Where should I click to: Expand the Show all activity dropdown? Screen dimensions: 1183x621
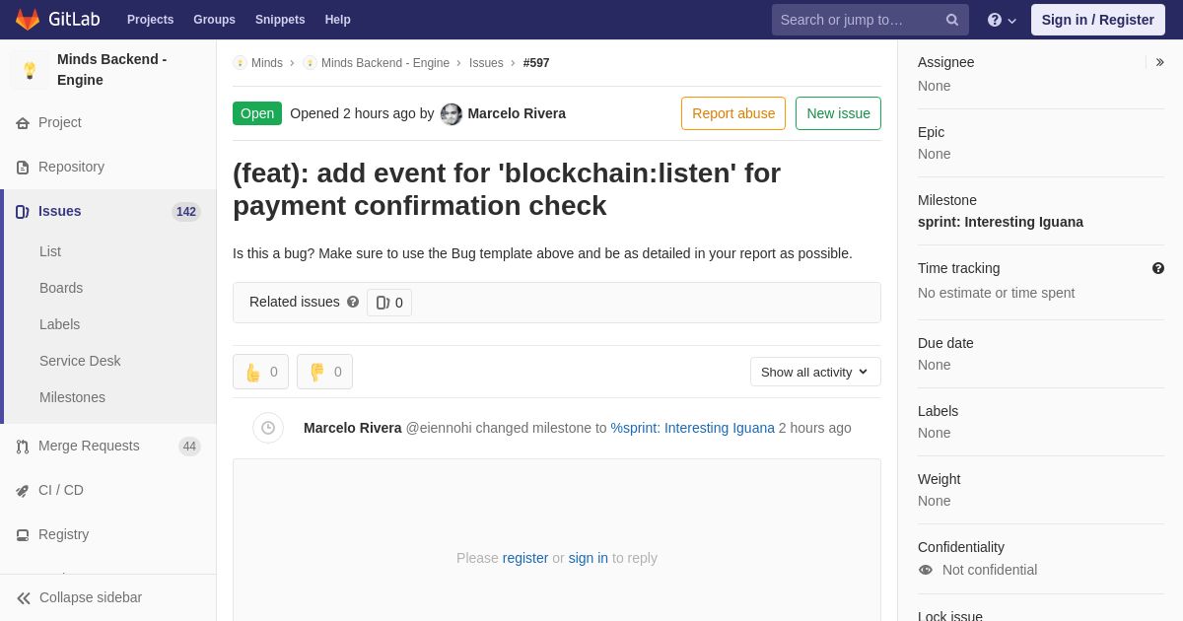tap(815, 372)
